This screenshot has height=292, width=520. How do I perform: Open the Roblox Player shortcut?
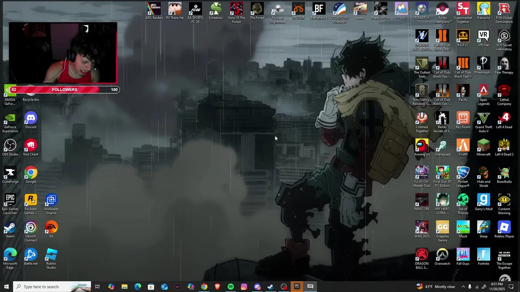click(504, 230)
